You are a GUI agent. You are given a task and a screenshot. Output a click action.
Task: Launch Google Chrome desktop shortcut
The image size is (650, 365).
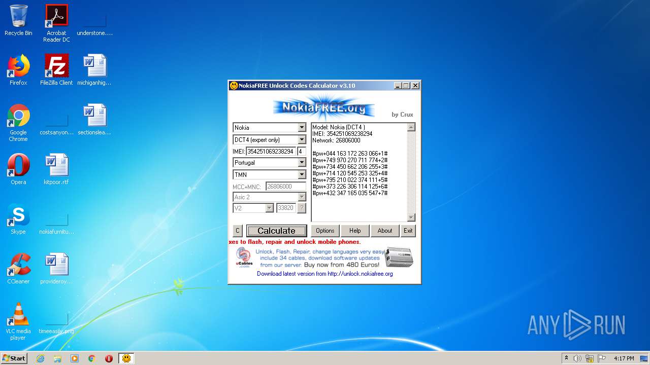(18, 123)
